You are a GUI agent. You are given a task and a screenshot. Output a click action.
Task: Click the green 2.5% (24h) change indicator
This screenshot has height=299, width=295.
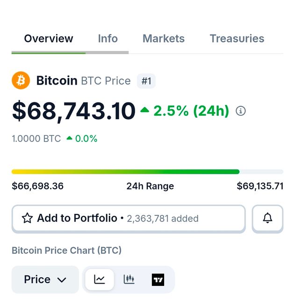[185, 111]
